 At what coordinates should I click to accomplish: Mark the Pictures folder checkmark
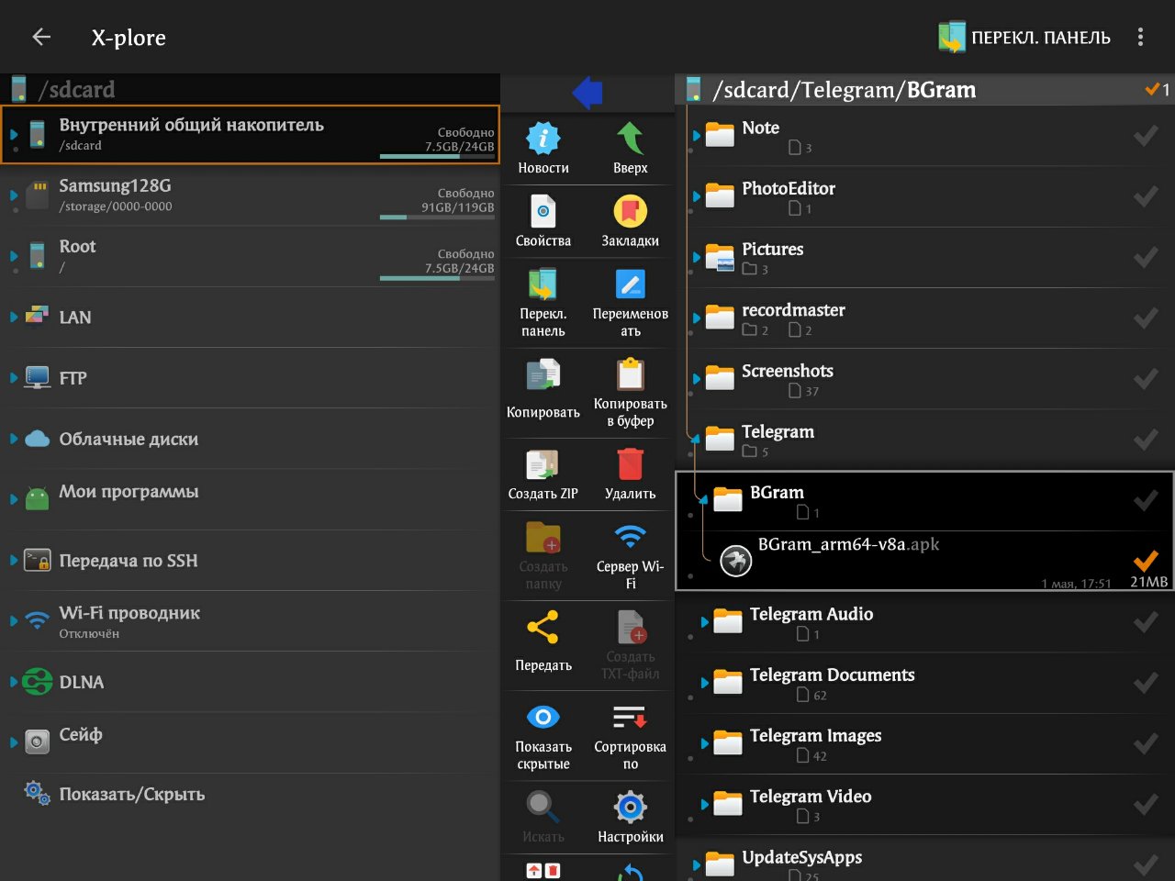point(1145,258)
